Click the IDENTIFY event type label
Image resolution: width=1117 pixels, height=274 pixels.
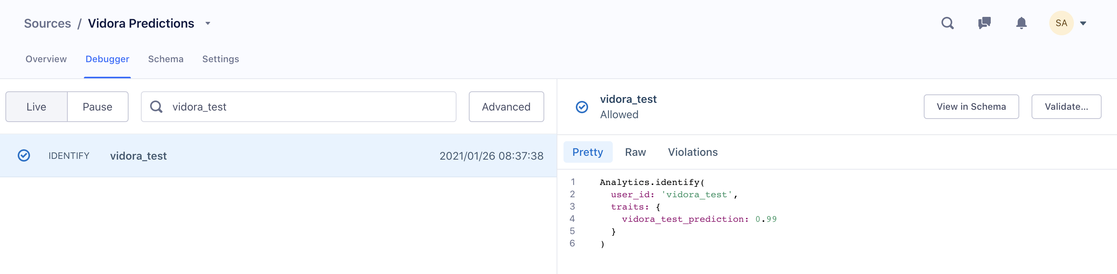(x=69, y=155)
